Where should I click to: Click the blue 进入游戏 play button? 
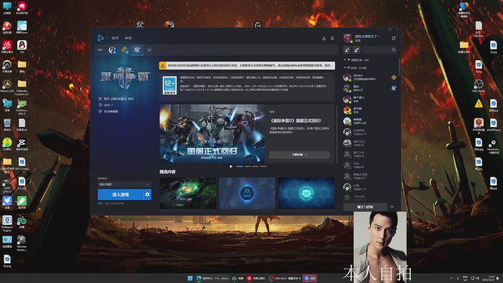120,194
